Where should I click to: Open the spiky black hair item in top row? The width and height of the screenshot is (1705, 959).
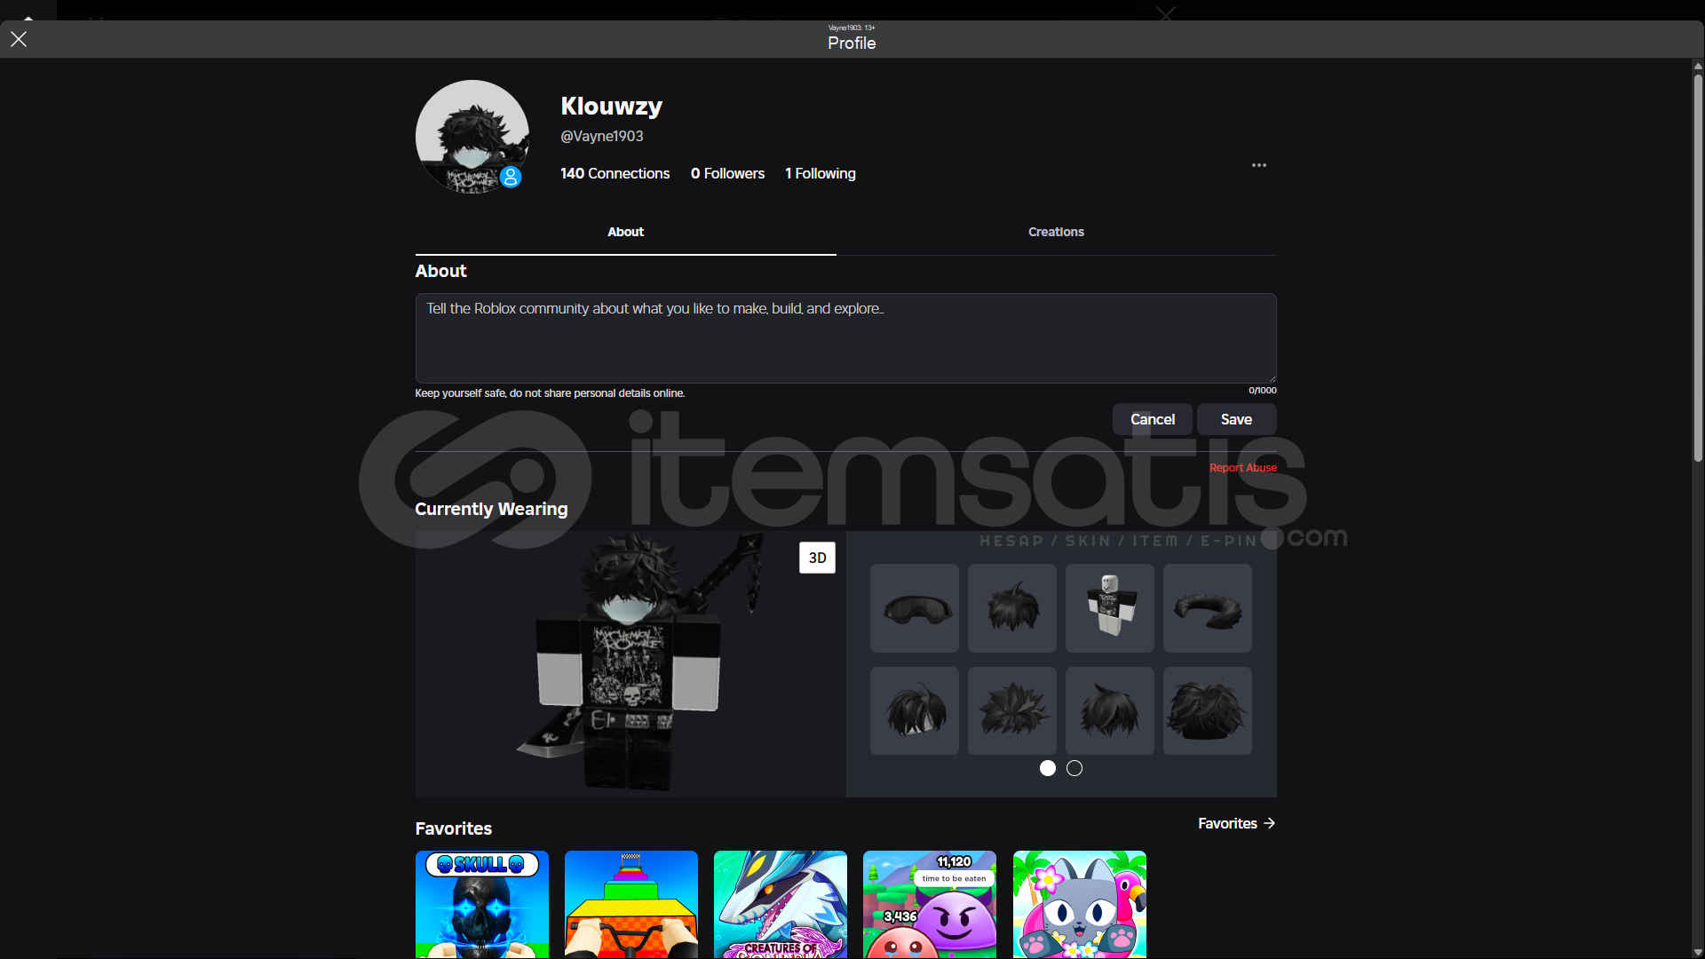(1012, 608)
